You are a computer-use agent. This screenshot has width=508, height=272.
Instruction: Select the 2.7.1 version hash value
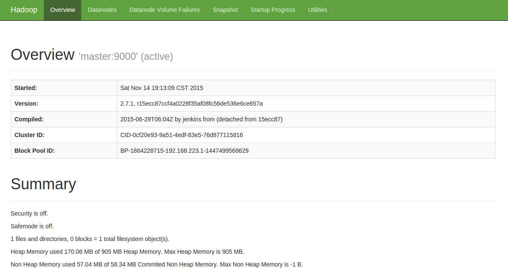click(191, 104)
